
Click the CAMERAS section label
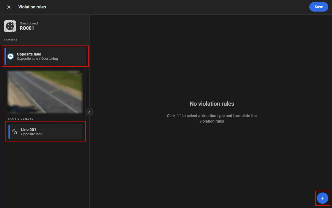pyautogui.click(x=11, y=40)
